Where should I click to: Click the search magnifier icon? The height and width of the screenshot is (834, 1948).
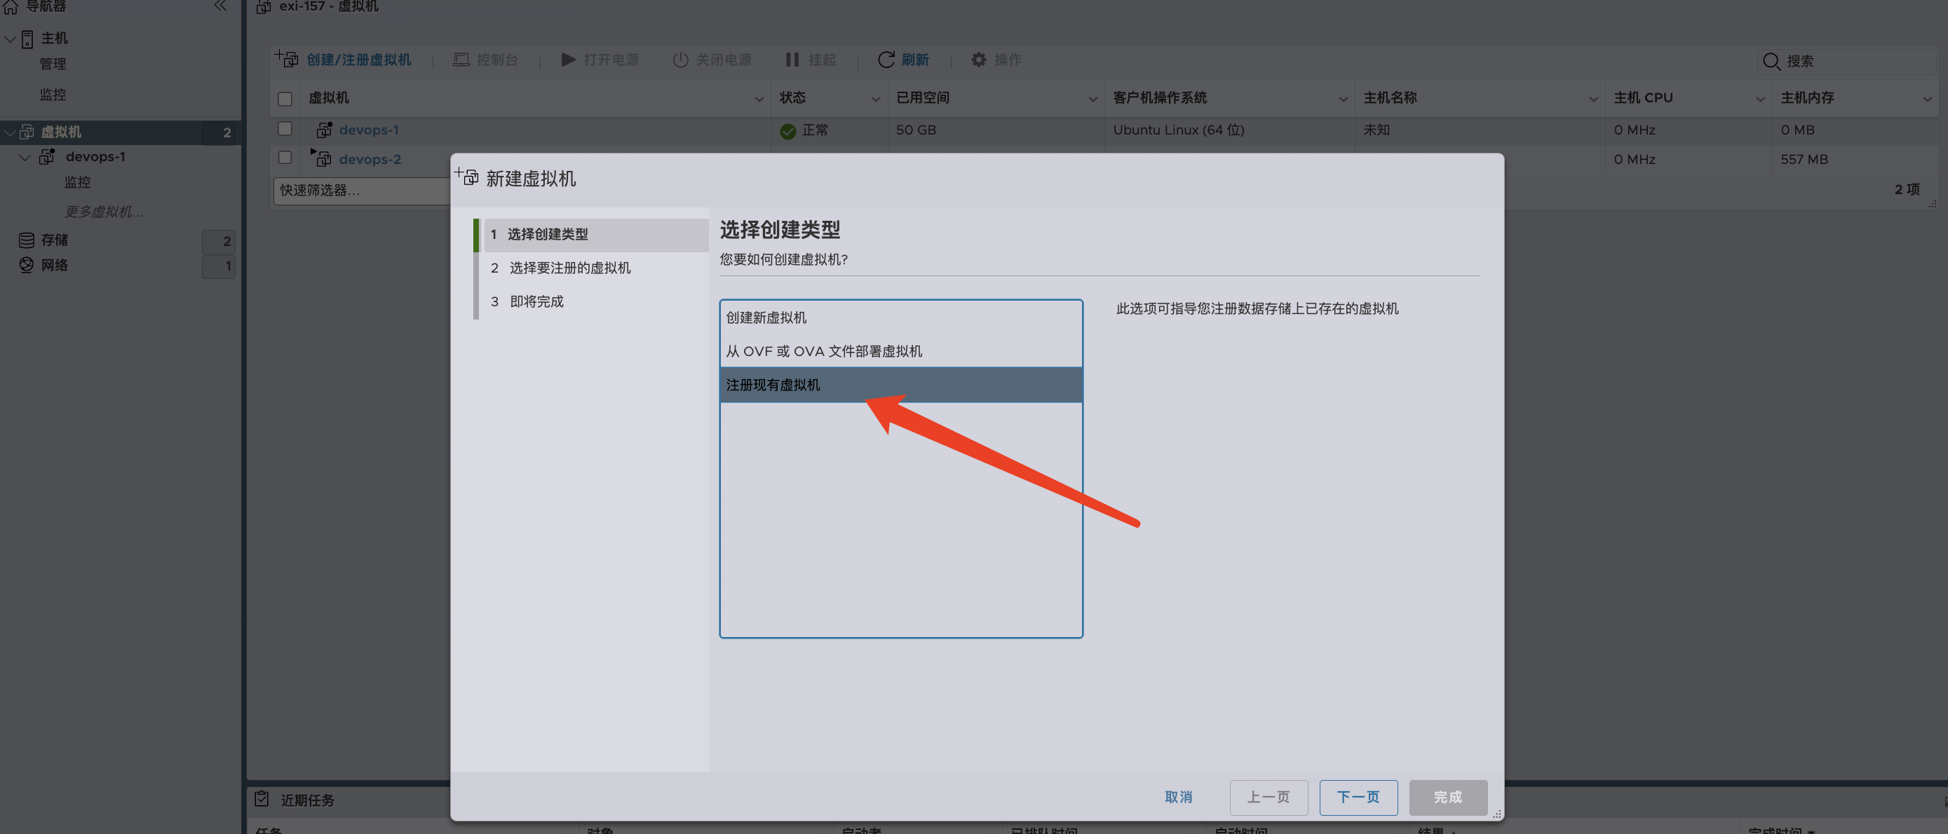tap(1771, 61)
